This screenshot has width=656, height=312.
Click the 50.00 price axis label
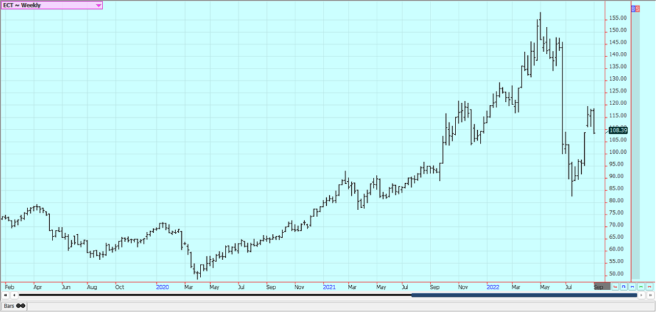[x=619, y=274]
